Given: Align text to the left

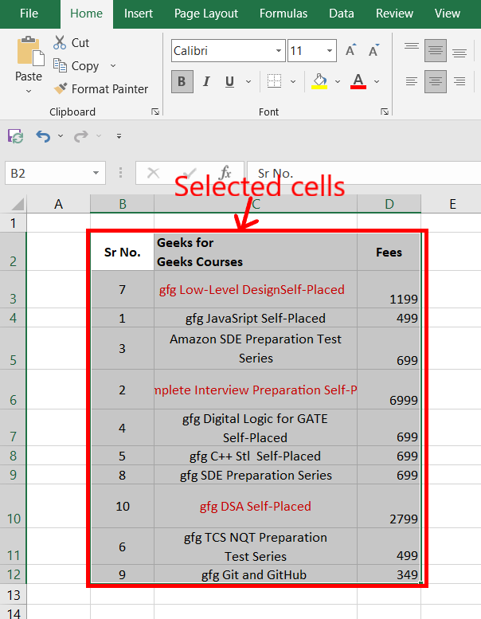Looking at the screenshot, I should tap(412, 81).
